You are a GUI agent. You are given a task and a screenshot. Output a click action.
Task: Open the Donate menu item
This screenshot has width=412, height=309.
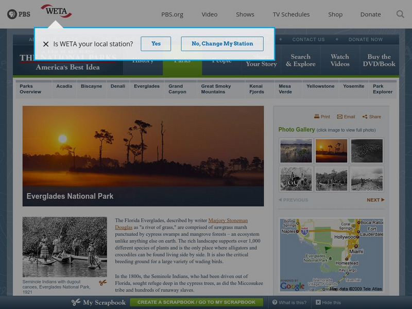tap(370, 14)
